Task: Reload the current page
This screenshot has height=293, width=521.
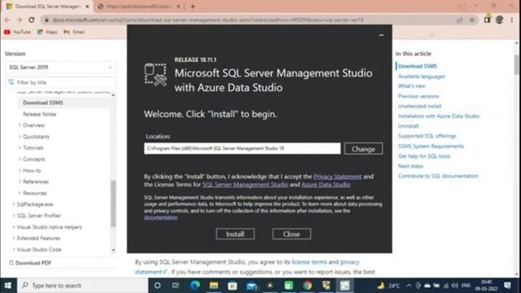Action: [32, 20]
